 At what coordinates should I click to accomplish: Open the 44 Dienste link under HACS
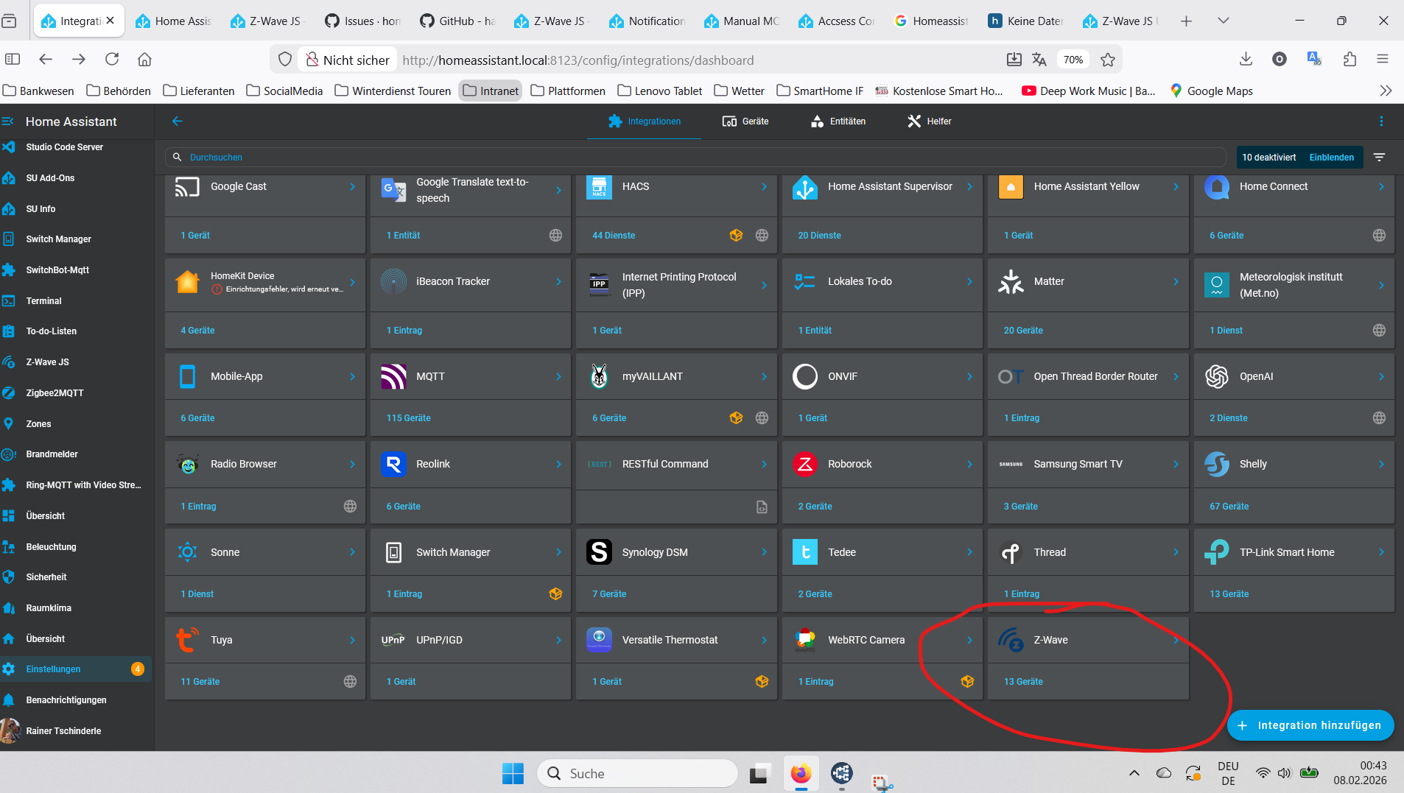(614, 236)
